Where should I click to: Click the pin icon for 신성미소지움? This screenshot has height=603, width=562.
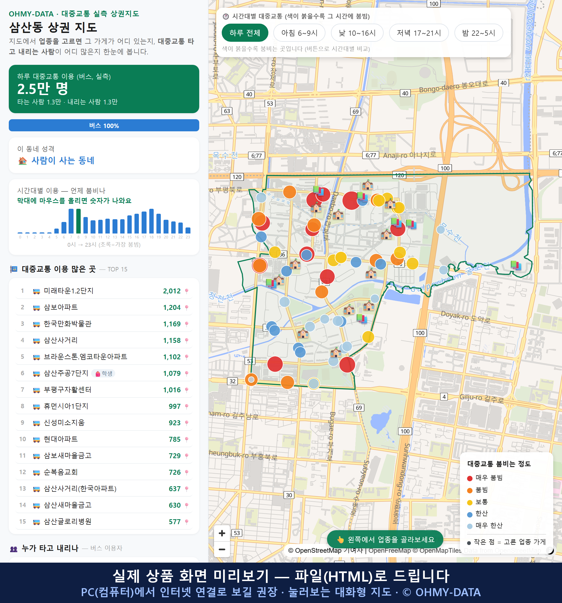187,423
